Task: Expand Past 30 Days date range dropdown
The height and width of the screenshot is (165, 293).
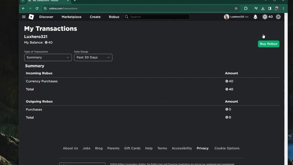Action: tap(93, 57)
